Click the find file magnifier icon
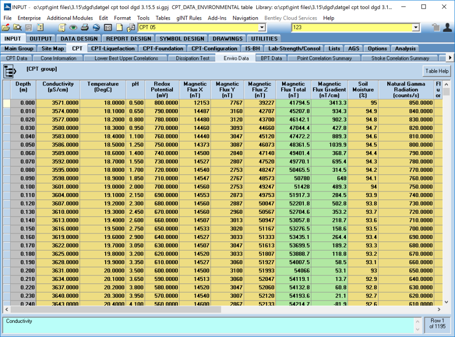455x337 pixels. [x=17, y=27]
